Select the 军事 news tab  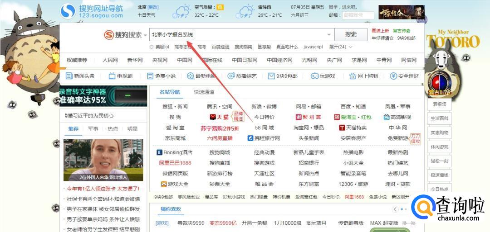click(x=93, y=128)
